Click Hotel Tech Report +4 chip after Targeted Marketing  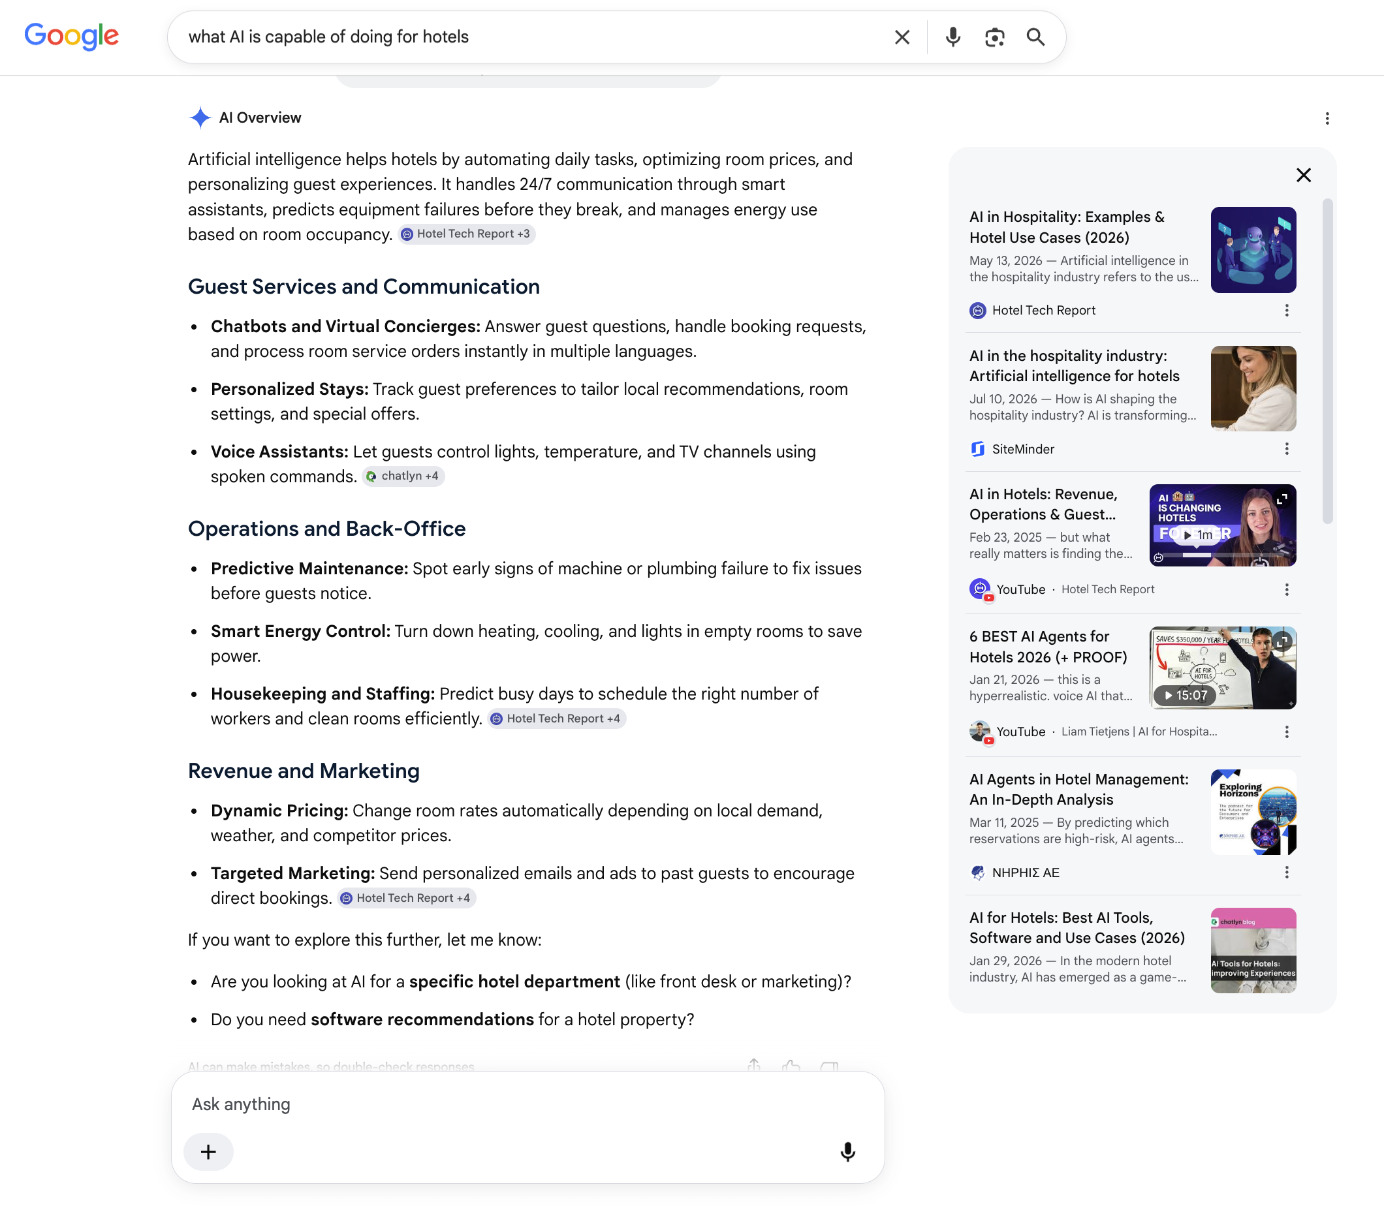coord(407,899)
